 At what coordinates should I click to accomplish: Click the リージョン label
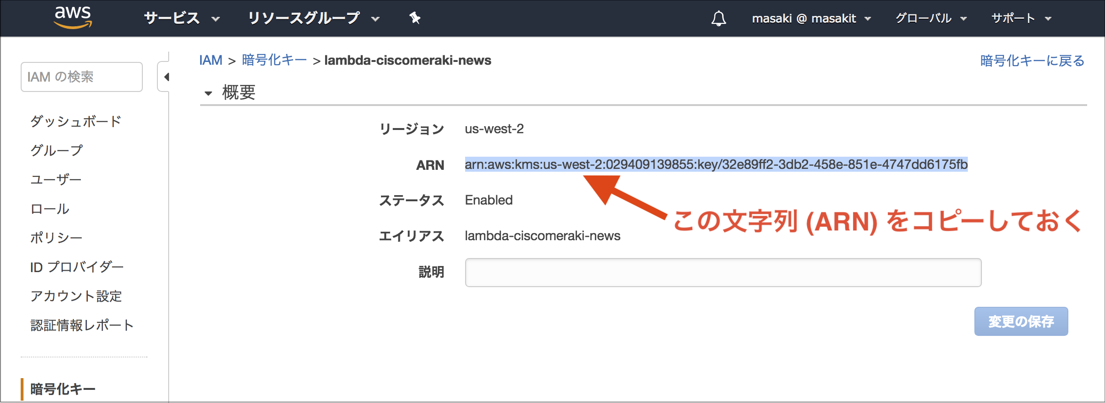point(412,129)
